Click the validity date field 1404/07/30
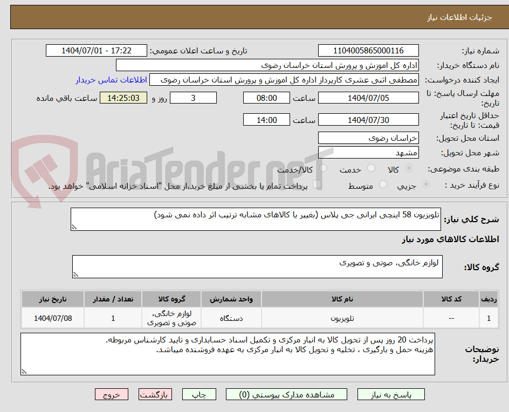This screenshot has height=412, width=509. point(369,119)
